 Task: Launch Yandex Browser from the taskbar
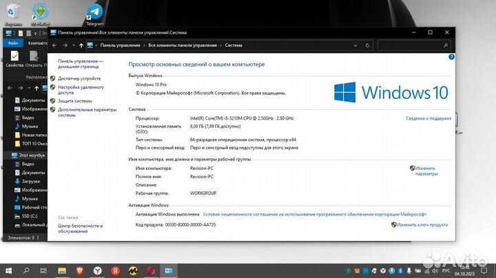[x=98, y=270]
